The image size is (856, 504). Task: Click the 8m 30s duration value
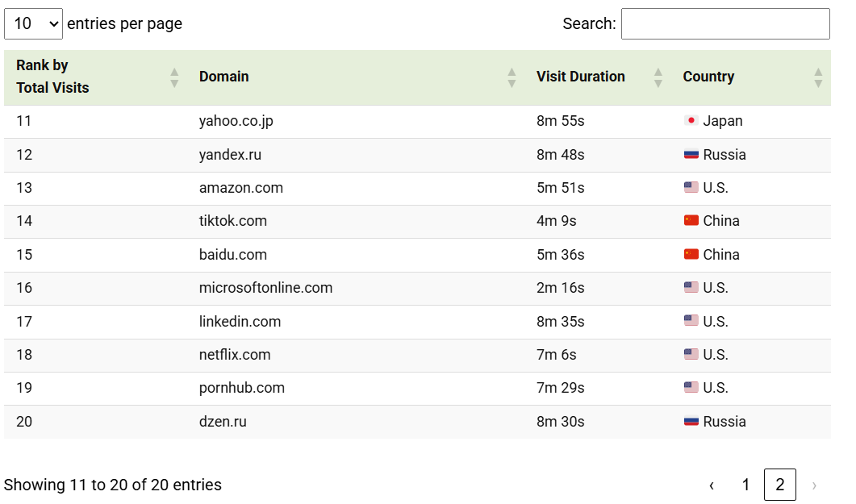560,422
